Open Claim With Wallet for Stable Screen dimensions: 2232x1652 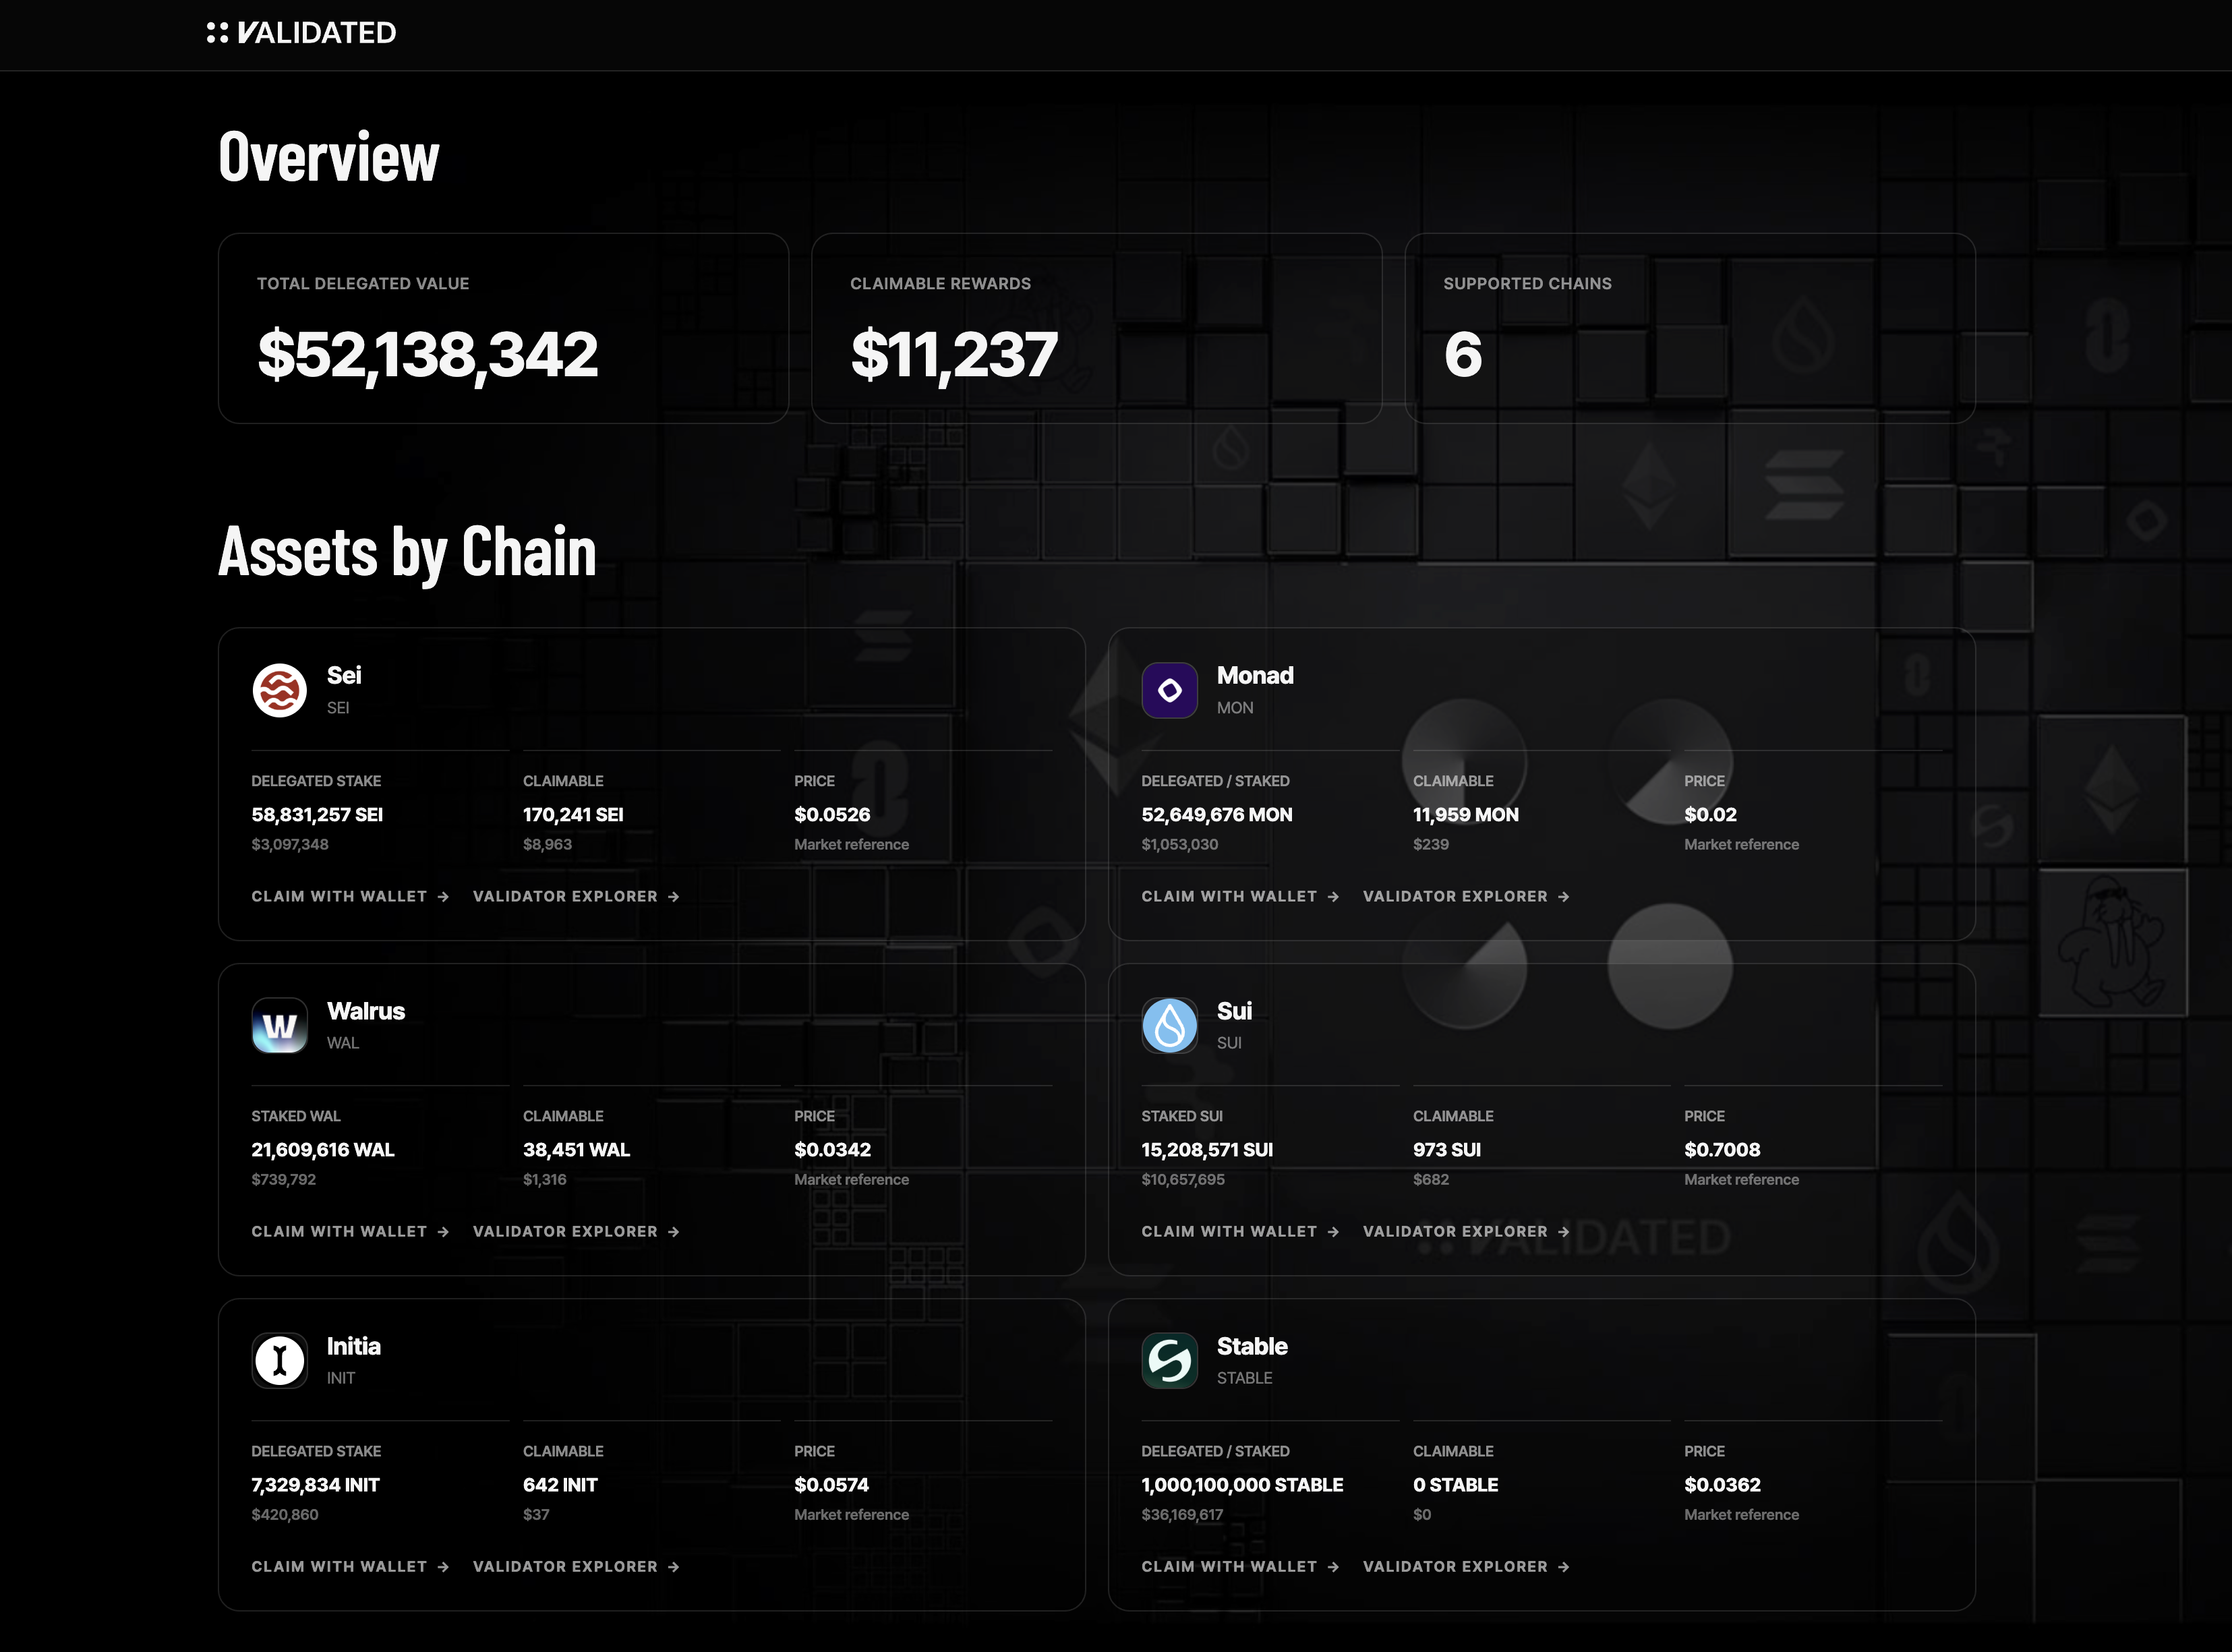(x=1240, y=1566)
